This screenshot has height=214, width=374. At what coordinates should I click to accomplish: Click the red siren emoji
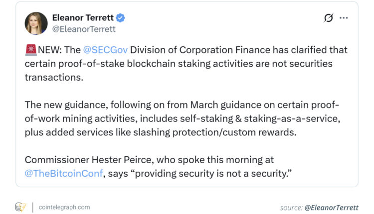[30, 50]
